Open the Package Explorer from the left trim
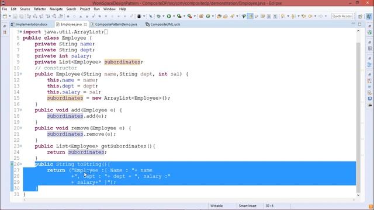The image size is (374, 210). [5, 32]
